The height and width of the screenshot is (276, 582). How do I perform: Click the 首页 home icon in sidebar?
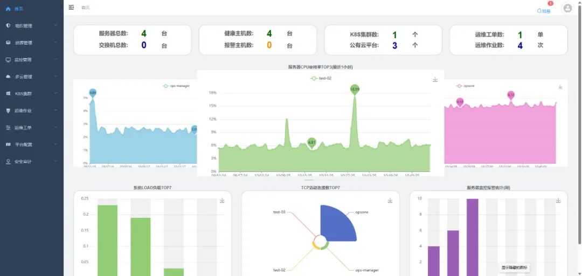coord(8,9)
